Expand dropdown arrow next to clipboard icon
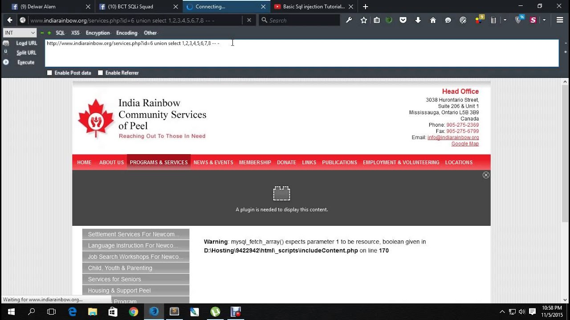This screenshot has height=320, width=570. 505,20
